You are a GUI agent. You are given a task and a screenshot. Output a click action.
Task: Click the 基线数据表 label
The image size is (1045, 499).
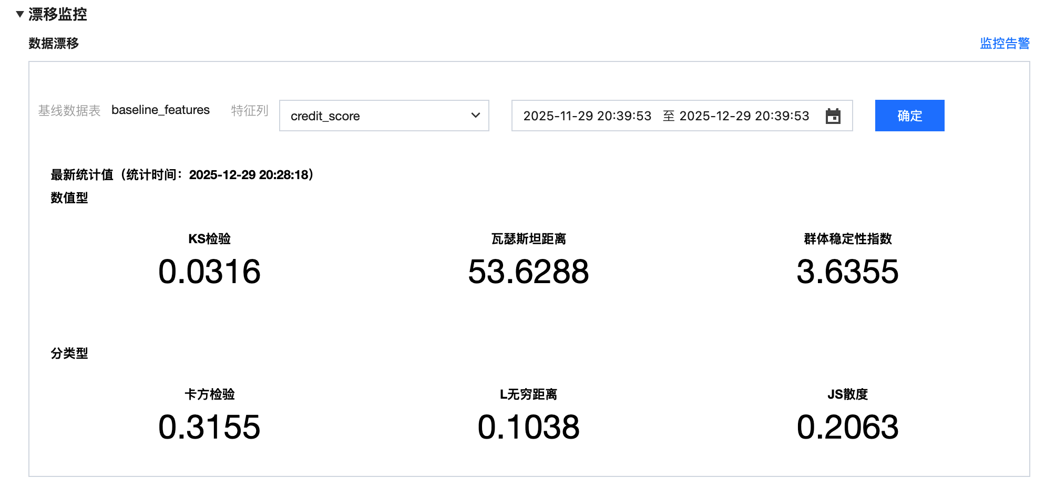[69, 110]
